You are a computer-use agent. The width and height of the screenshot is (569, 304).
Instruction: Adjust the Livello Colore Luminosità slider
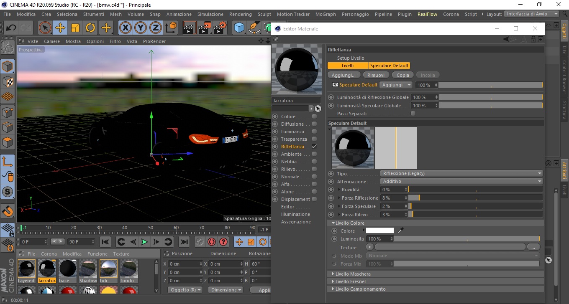[x=466, y=239]
